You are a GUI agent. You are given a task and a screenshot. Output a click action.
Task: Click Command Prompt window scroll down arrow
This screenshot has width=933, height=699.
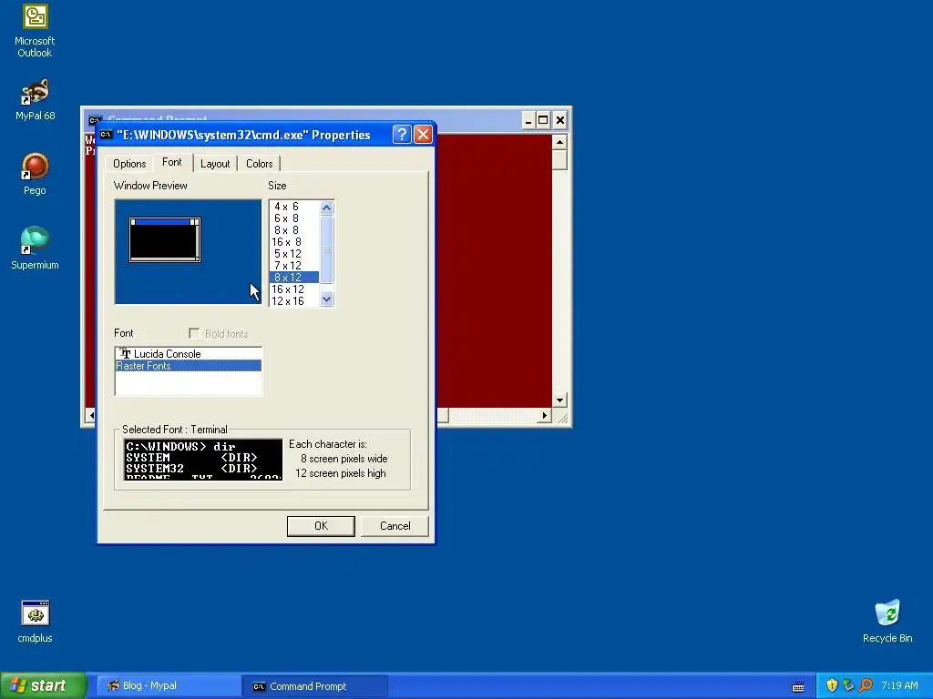point(559,400)
